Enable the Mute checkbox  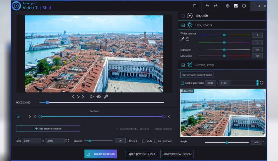click(x=144, y=141)
